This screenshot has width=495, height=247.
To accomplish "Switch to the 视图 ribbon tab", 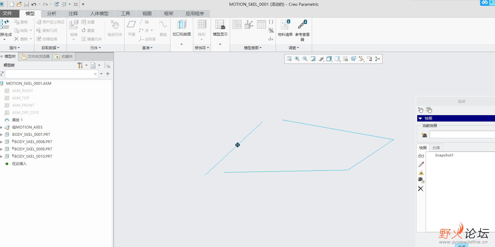I will 147,13.
